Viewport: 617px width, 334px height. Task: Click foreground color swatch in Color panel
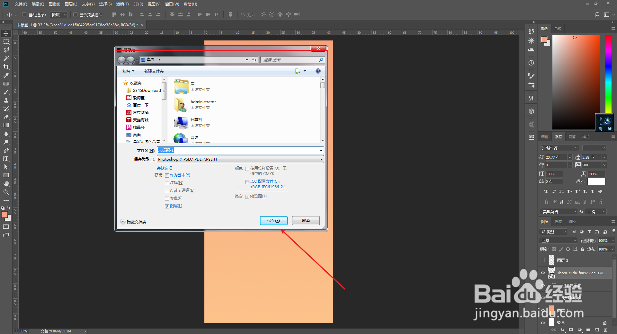[x=544, y=40]
